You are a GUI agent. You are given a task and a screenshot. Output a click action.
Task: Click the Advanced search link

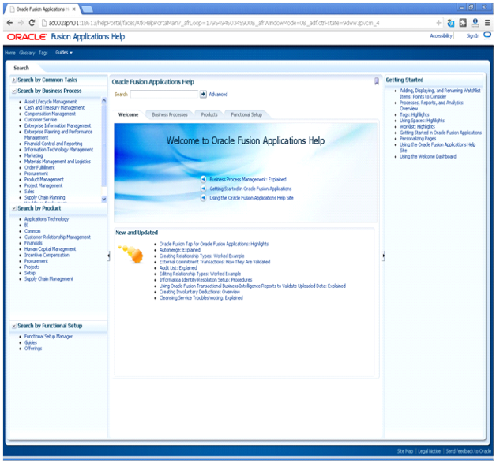click(218, 94)
